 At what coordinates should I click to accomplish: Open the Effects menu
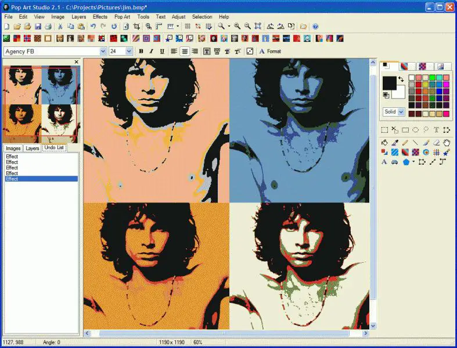100,17
